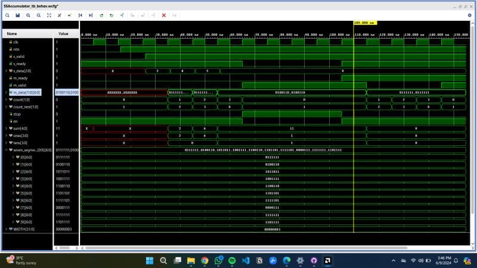The width and height of the screenshot is (477, 268).
Task: Click the Next Marker toolbar icon
Action: pyautogui.click(x=143, y=15)
